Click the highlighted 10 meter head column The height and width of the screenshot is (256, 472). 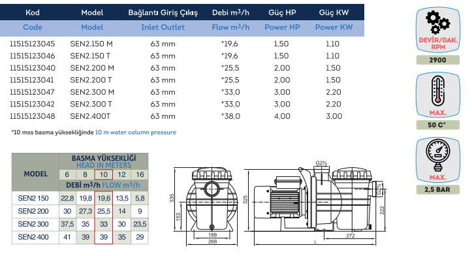tap(104, 206)
